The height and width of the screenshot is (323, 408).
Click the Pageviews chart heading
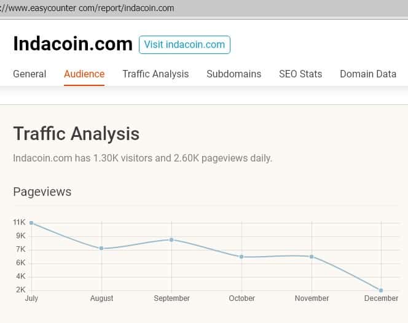click(42, 192)
